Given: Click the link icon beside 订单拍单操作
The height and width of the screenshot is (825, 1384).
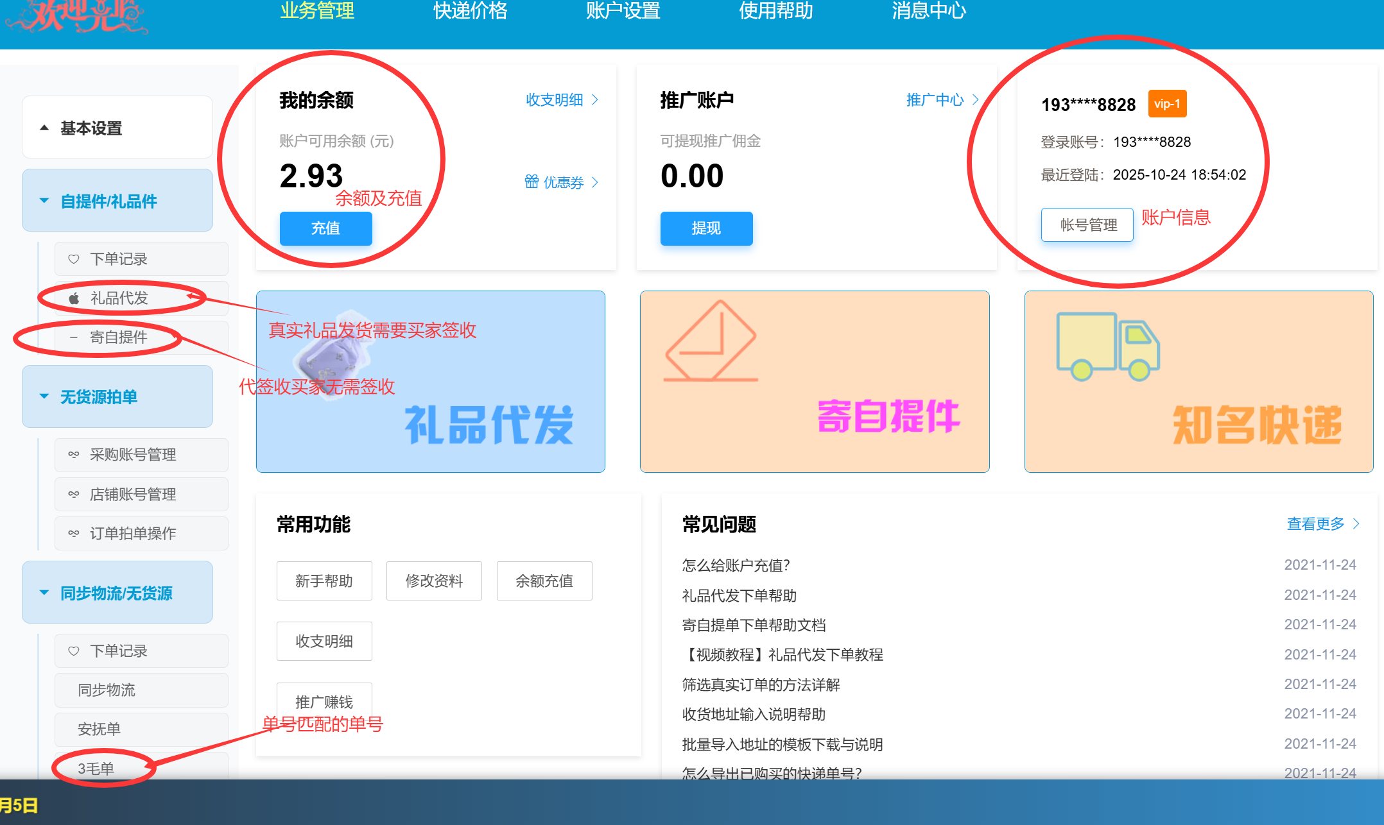Looking at the screenshot, I should (x=74, y=534).
